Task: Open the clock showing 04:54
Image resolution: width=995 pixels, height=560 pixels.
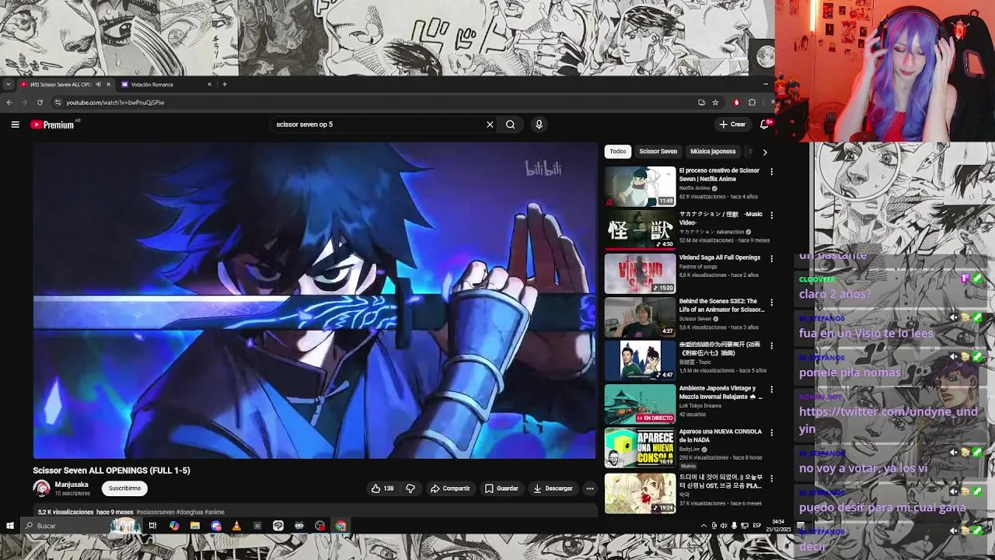Action: click(x=778, y=526)
